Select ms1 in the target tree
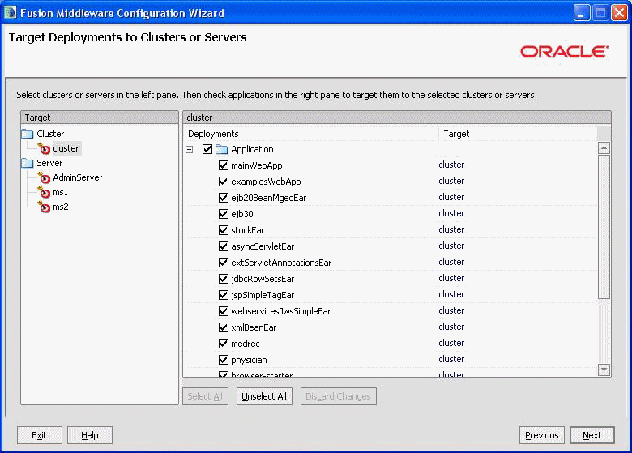This screenshot has height=453, width=632. click(x=61, y=193)
